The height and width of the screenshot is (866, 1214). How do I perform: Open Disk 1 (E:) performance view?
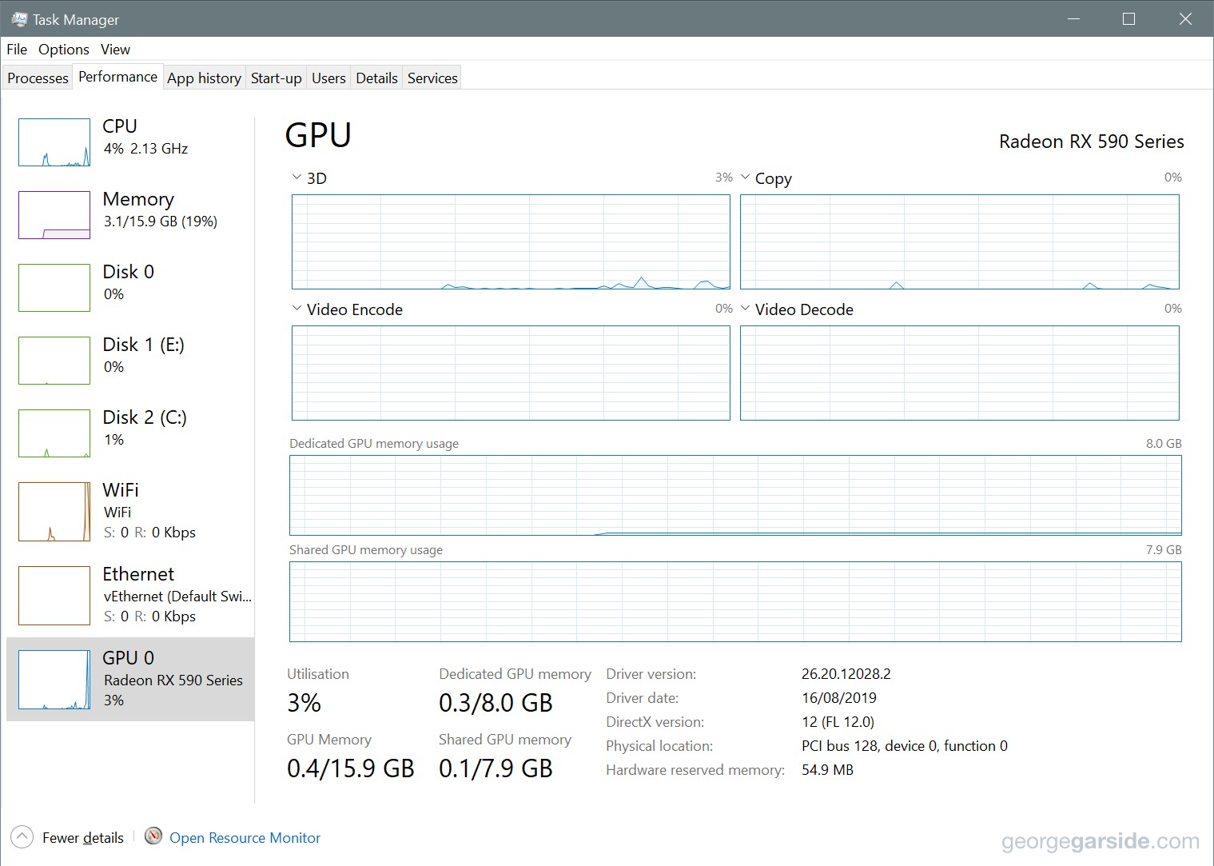coord(130,360)
